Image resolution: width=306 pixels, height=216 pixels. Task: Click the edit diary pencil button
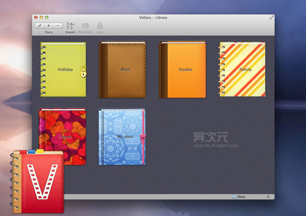39,25
